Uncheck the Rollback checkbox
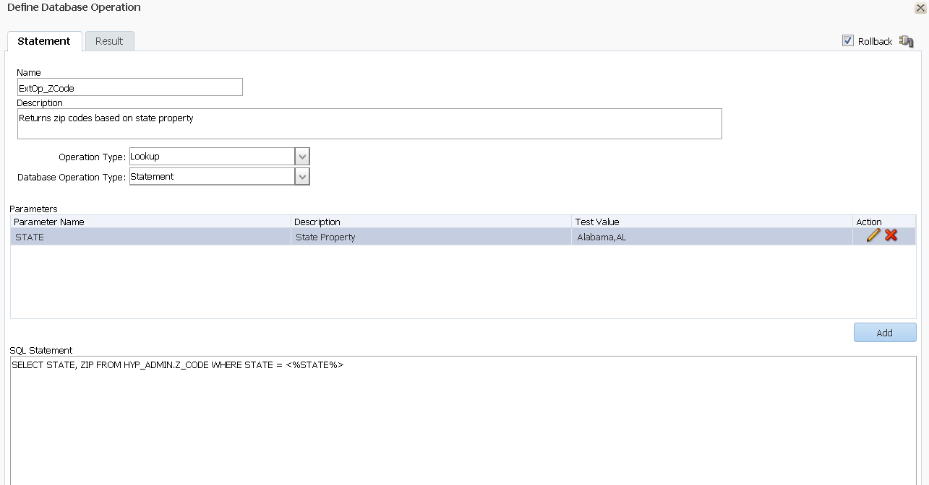This screenshot has width=929, height=485. 848,41
